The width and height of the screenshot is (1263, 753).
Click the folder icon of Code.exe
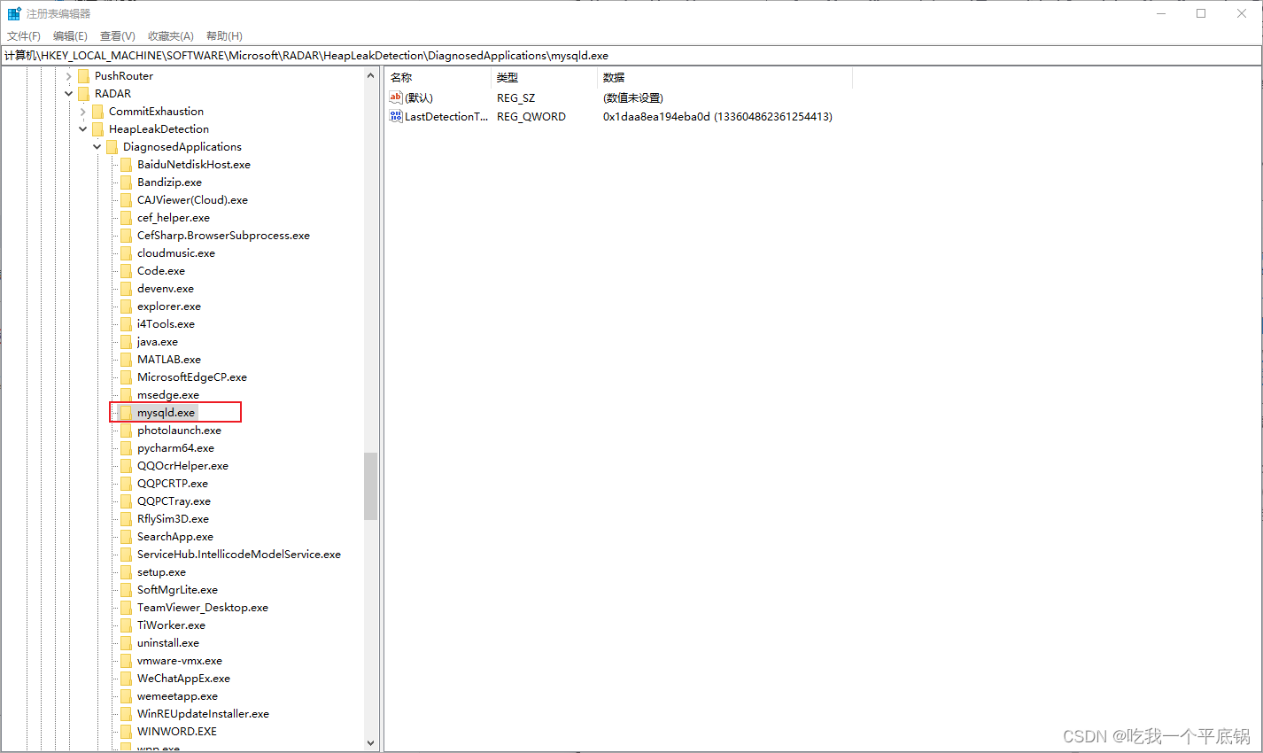[127, 271]
